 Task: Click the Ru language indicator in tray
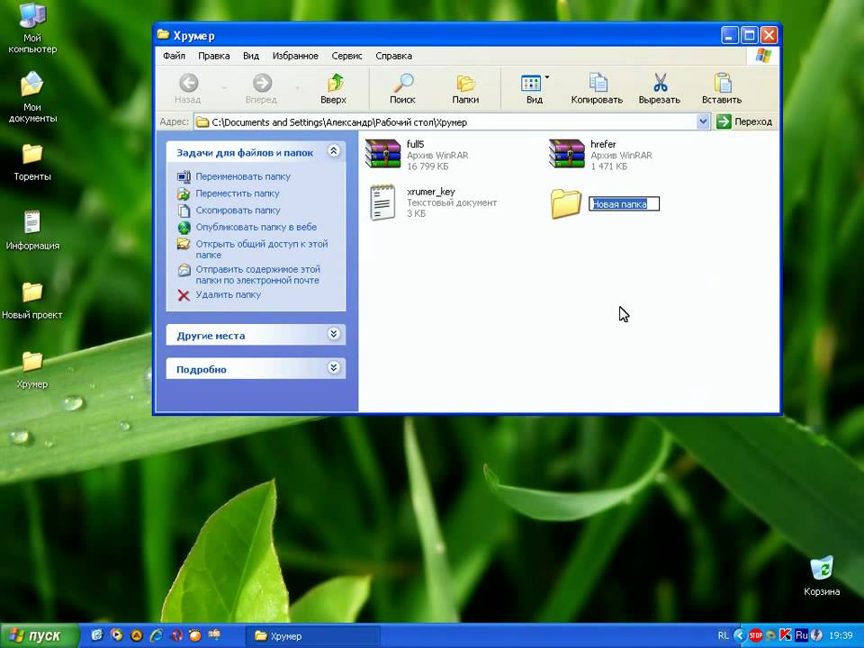801,636
